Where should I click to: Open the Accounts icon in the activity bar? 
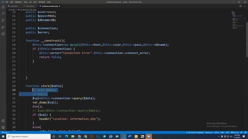pos(3,121)
